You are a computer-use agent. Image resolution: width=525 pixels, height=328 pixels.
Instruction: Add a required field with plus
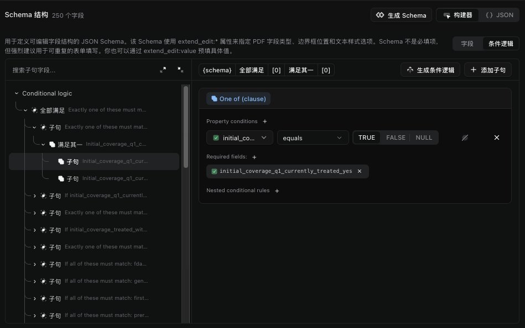click(x=254, y=157)
